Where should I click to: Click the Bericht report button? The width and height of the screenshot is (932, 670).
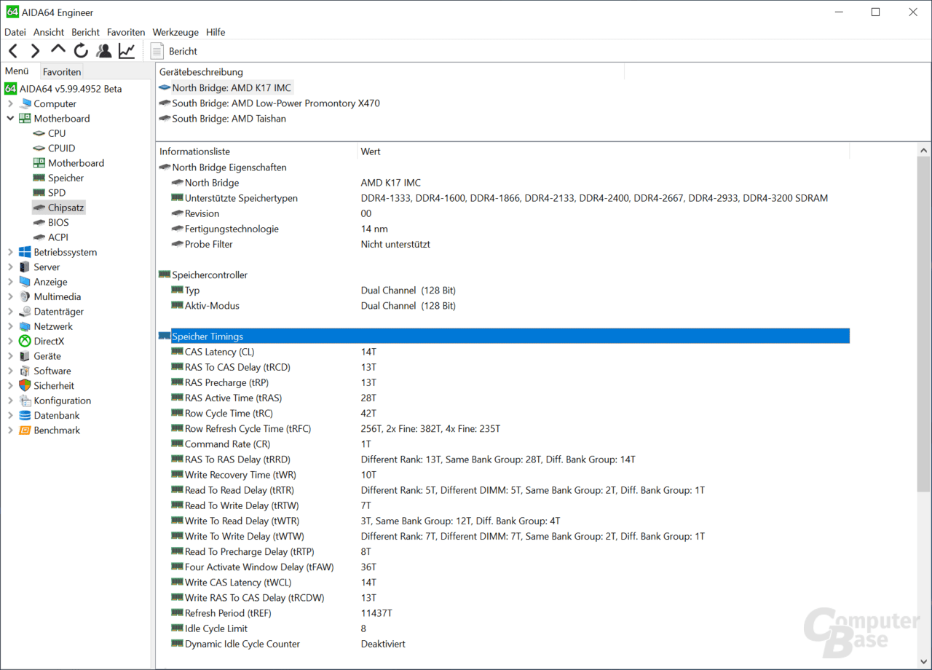point(174,51)
